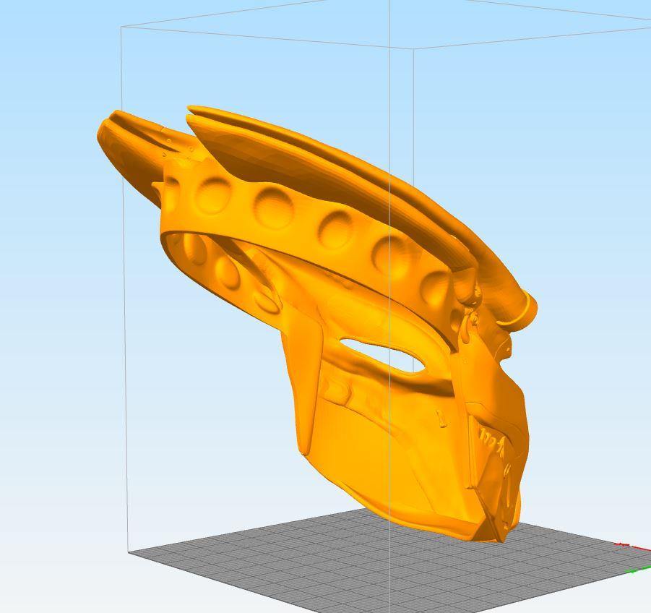Select the second dimple on the headband
Image resolution: width=651 pixels, height=613 pixels.
pos(275,206)
